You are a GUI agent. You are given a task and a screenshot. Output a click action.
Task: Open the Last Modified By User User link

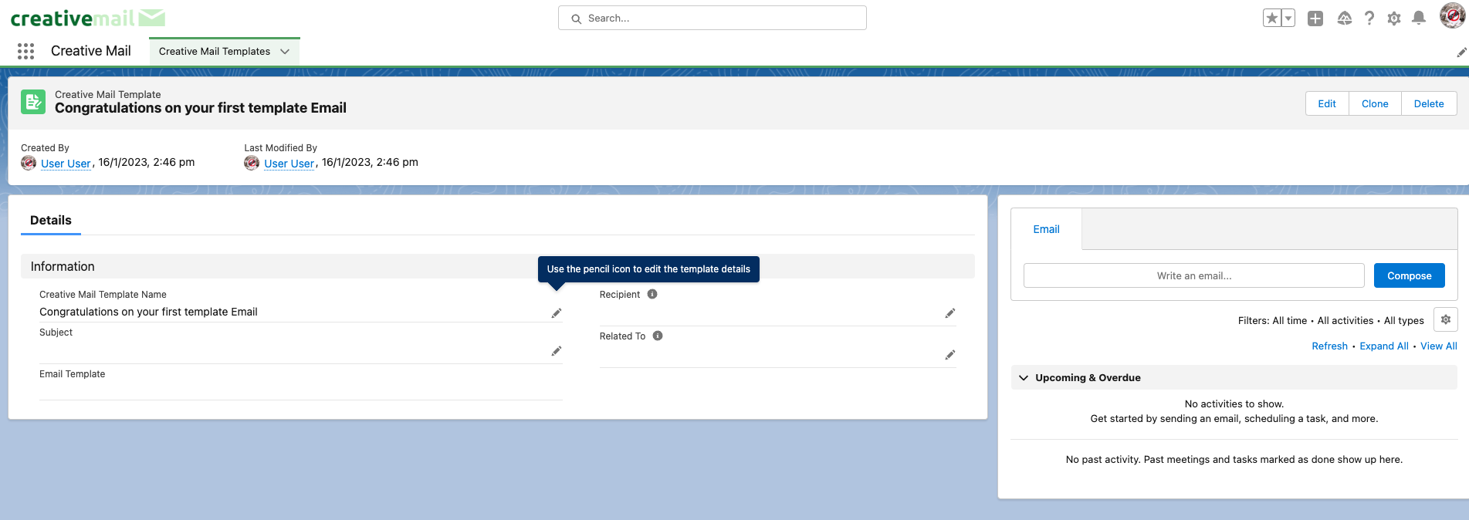(289, 164)
